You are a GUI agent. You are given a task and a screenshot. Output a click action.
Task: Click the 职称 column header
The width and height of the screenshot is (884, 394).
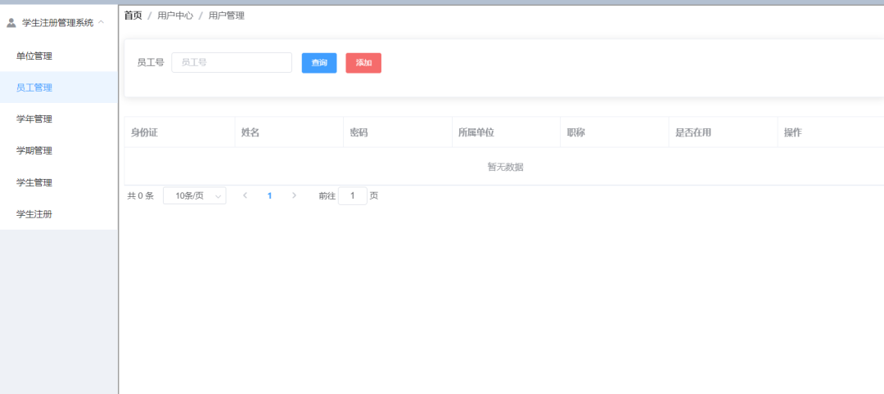(615, 132)
